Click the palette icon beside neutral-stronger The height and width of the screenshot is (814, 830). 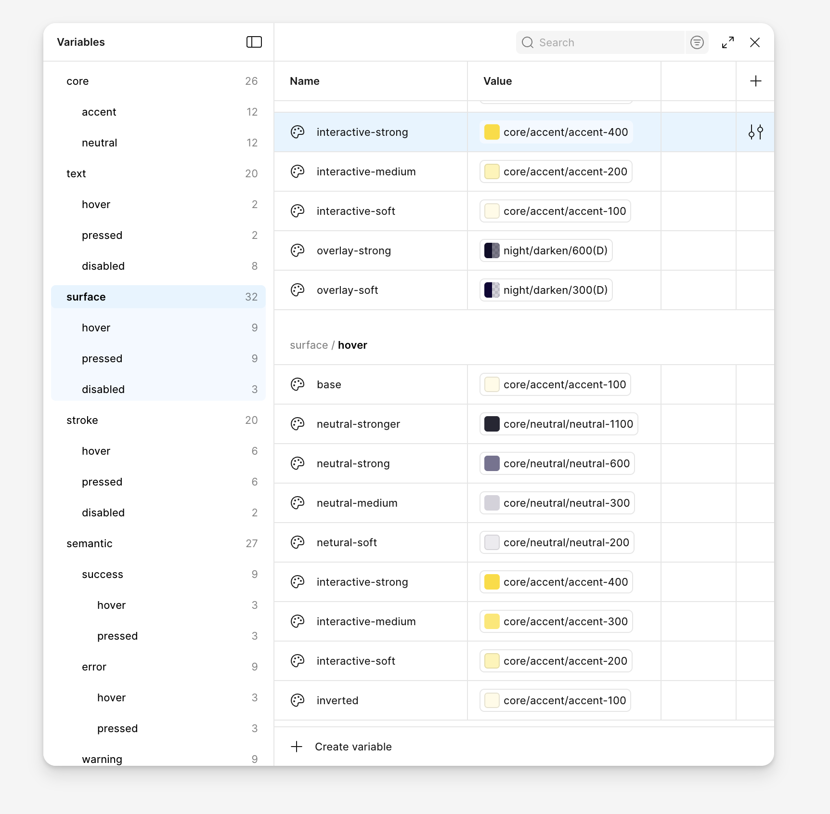click(x=298, y=424)
